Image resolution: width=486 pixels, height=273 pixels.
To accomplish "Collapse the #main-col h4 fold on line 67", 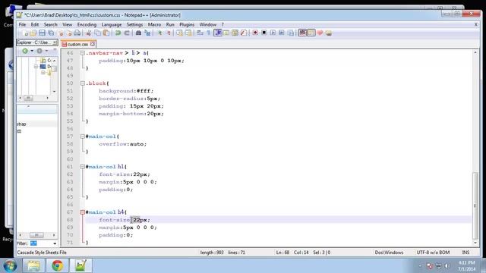I will click(x=83, y=212).
